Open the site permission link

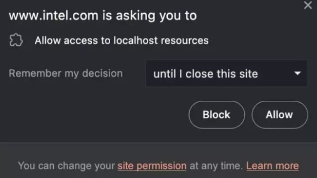tap(152, 166)
